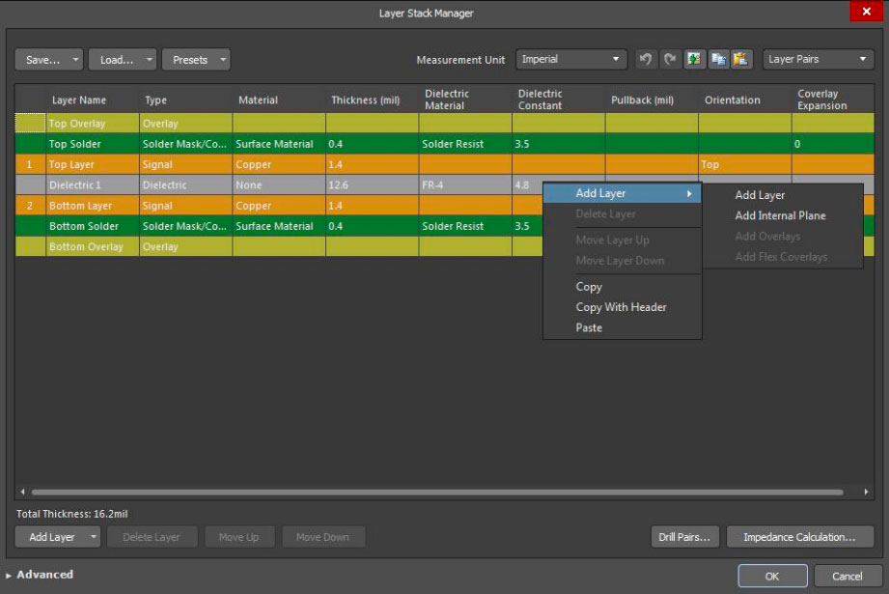This screenshot has width=889, height=594.
Task: Click Dielectric 1's FR-4 material cell
Action: point(465,184)
